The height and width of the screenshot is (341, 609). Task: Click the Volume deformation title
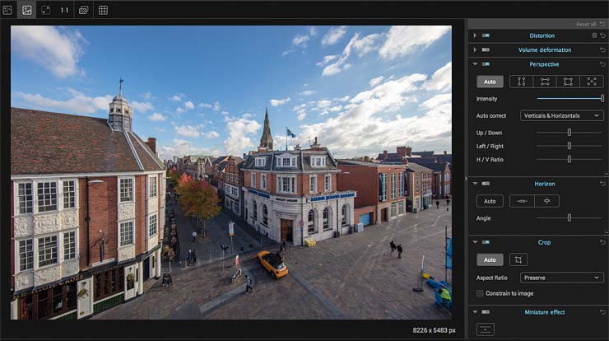[545, 49]
